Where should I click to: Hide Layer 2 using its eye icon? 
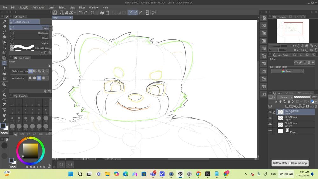click(270, 118)
